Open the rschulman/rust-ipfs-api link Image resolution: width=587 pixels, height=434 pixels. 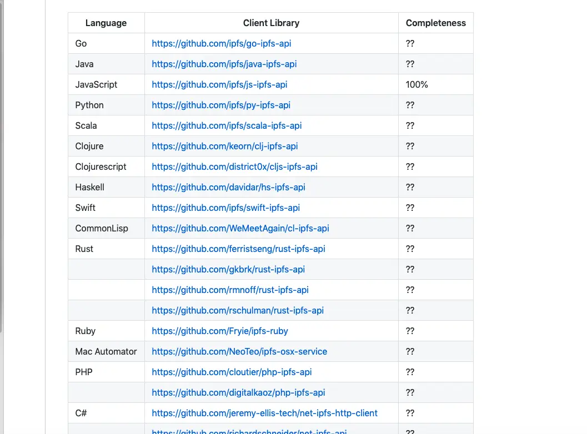[238, 310]
